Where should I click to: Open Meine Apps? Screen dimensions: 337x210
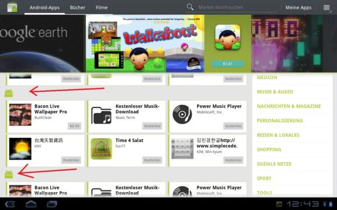(298, 7)
